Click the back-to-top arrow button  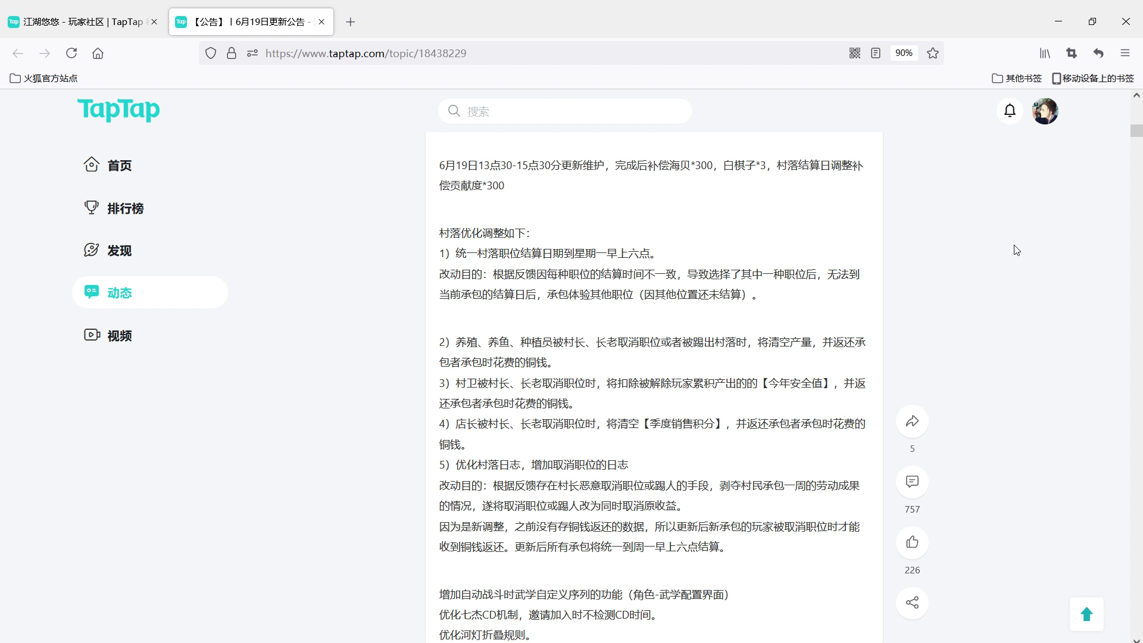[1086, 614]
